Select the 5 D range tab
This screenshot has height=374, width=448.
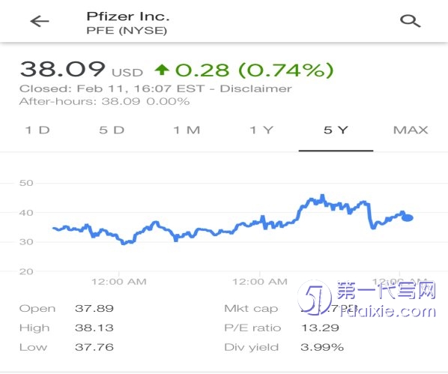[112, 130]
